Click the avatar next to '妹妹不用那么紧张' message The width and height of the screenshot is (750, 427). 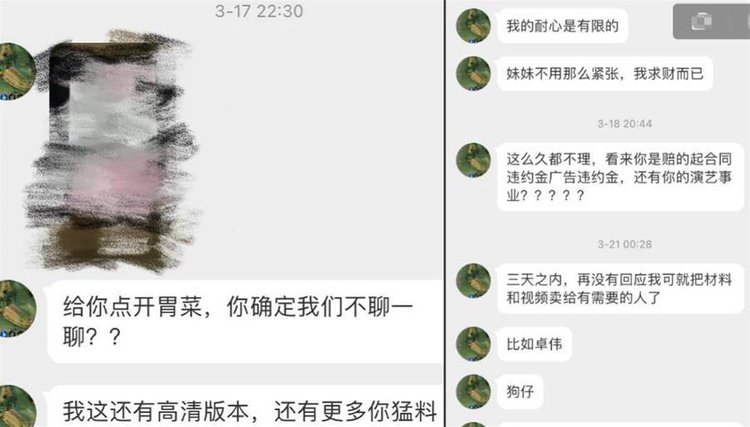[473, 73]
